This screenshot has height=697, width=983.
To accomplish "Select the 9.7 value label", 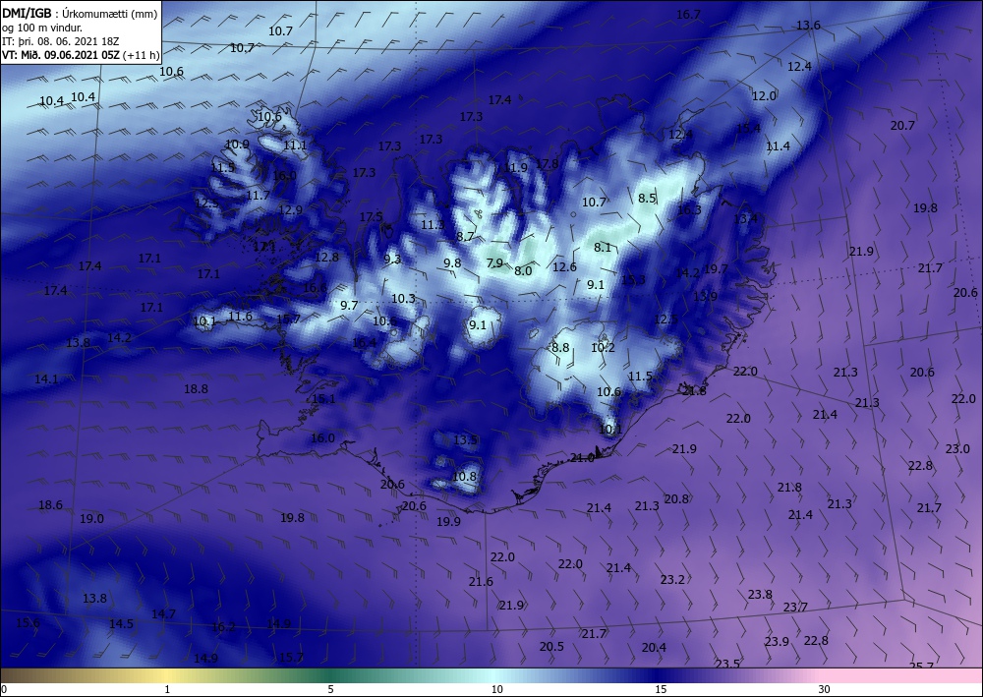I will tap(349, 306).
